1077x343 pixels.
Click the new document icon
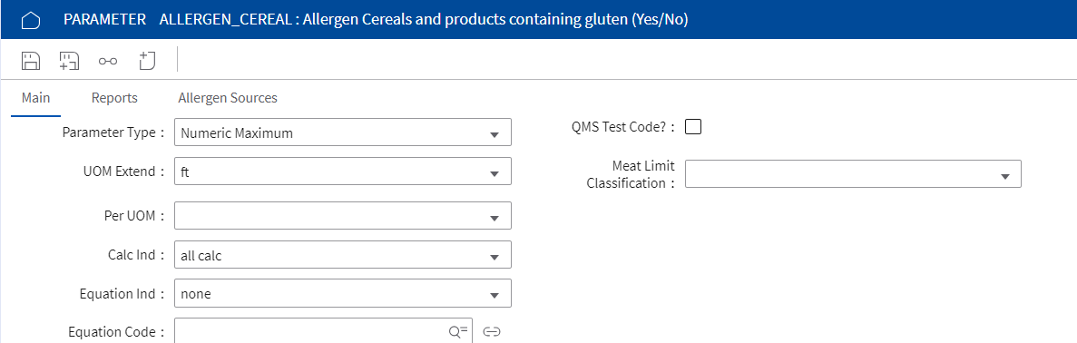point(146,61)
